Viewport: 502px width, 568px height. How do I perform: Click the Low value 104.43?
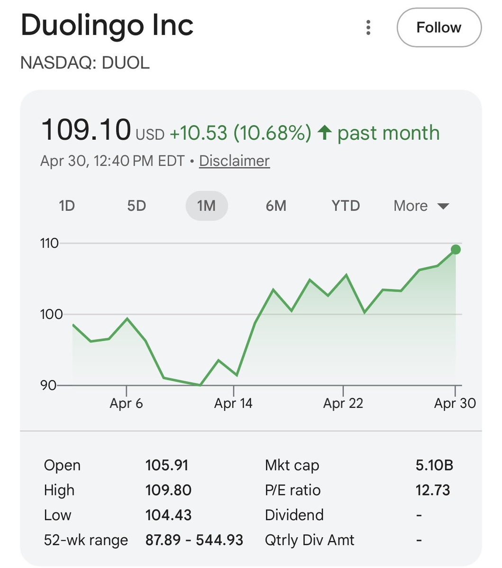click(x=168, y=515)
